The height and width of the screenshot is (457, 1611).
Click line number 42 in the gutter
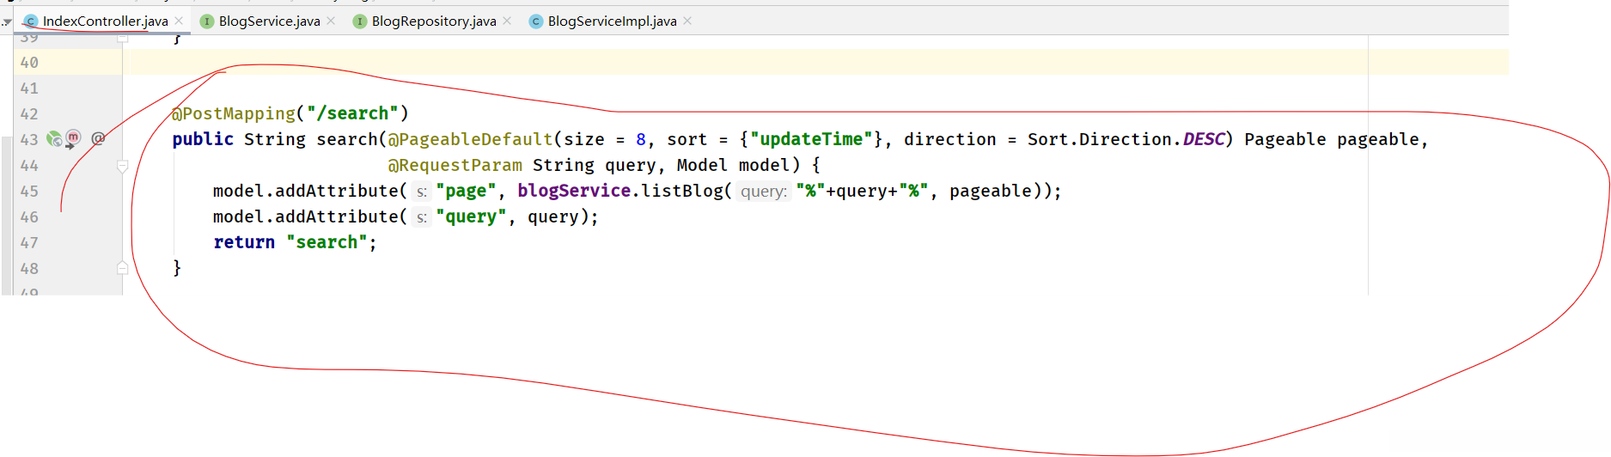[x=29, y=114]
